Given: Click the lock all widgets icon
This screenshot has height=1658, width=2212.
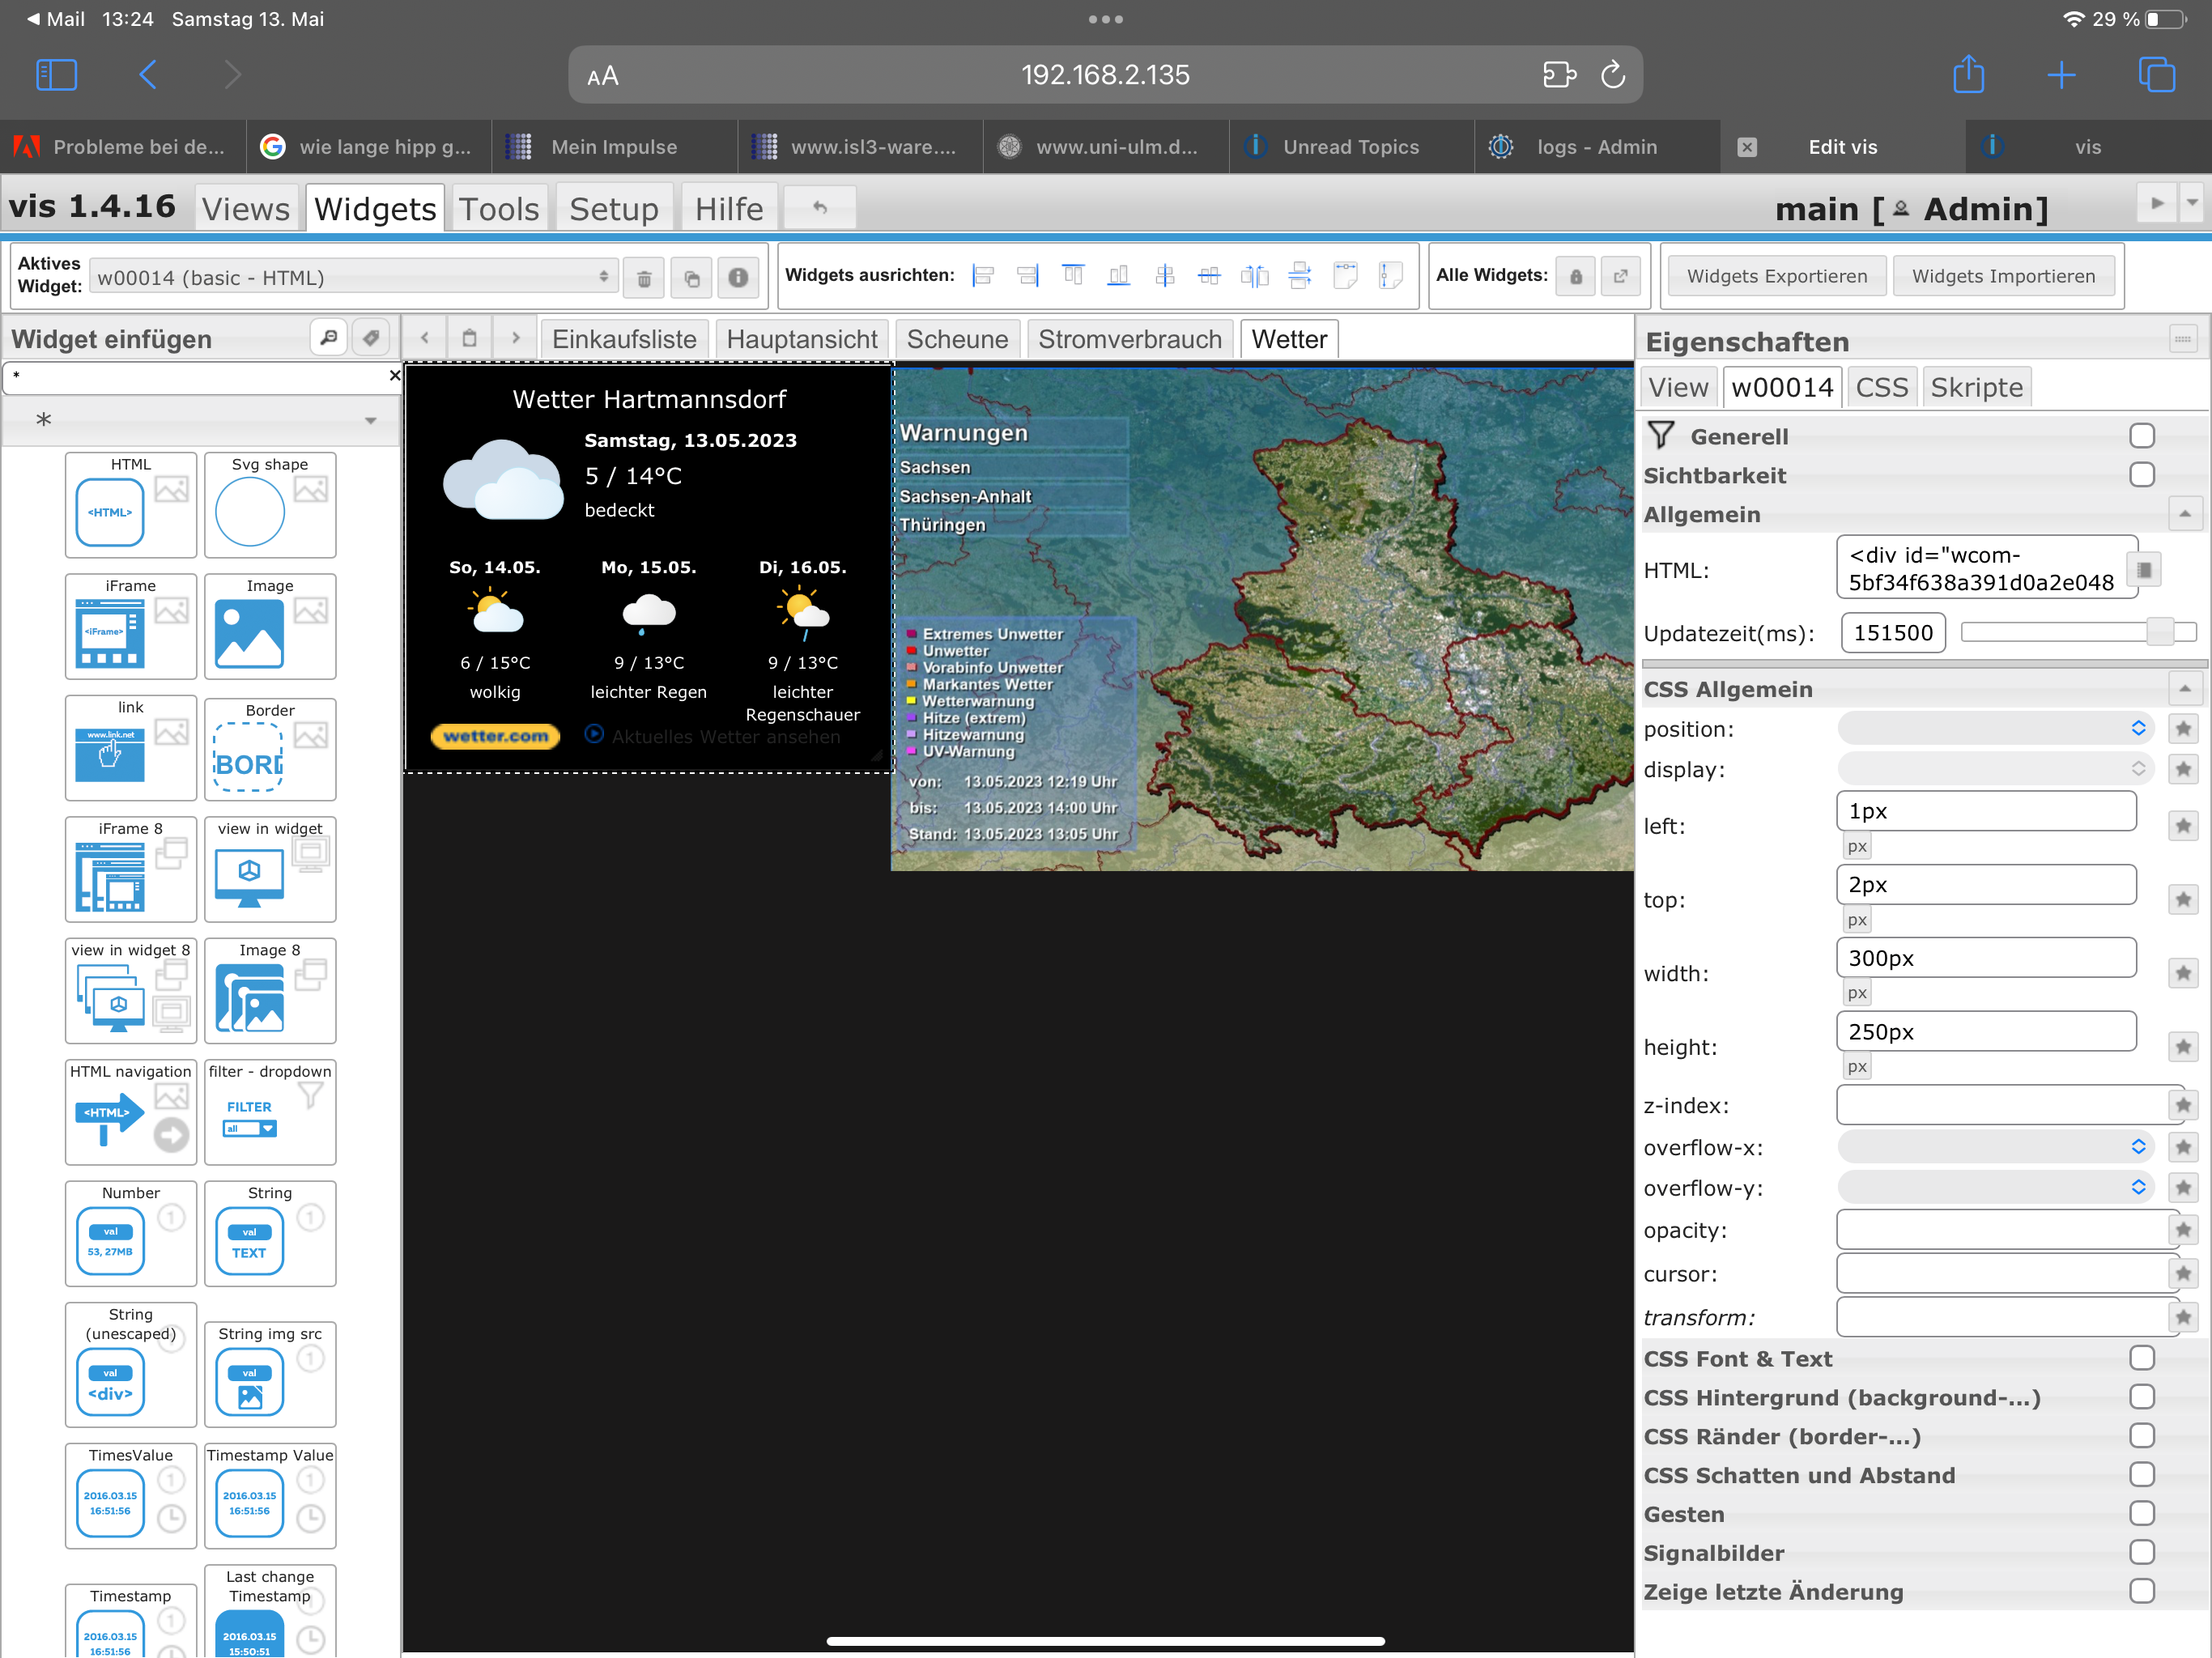Looking at the screenshot, I should [1575, 276].
